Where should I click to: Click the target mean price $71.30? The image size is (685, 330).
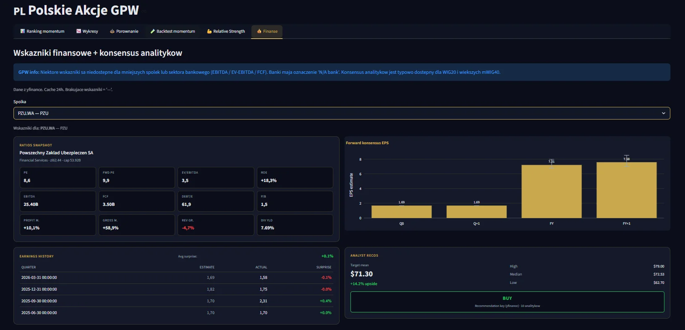click(361, 274)
